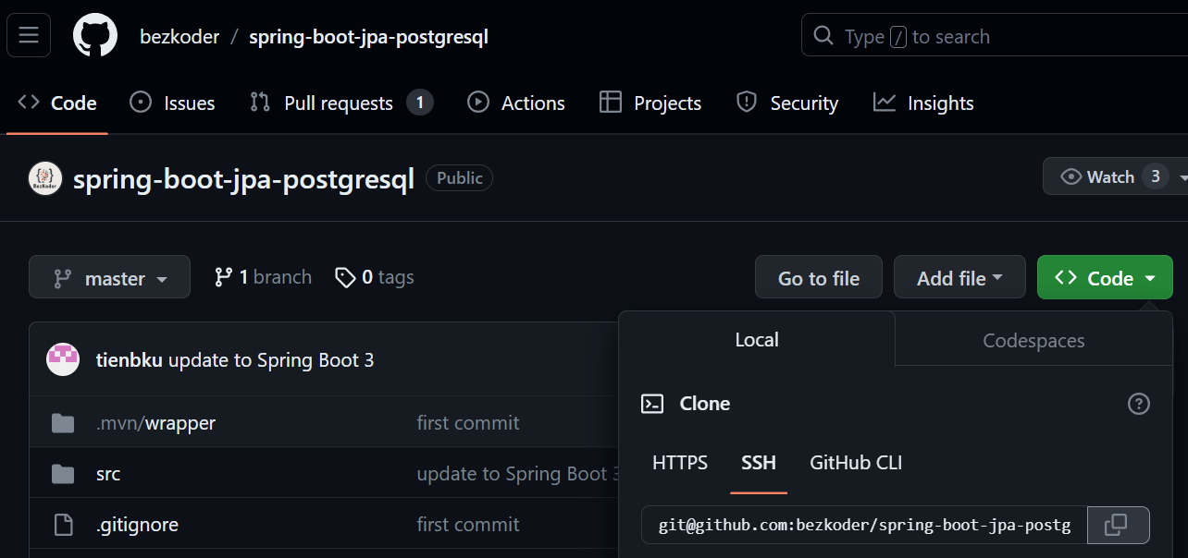This screenshot has width=1188, height=558.
Task: Open the Pull requests tab
Action: click(339, 103)
